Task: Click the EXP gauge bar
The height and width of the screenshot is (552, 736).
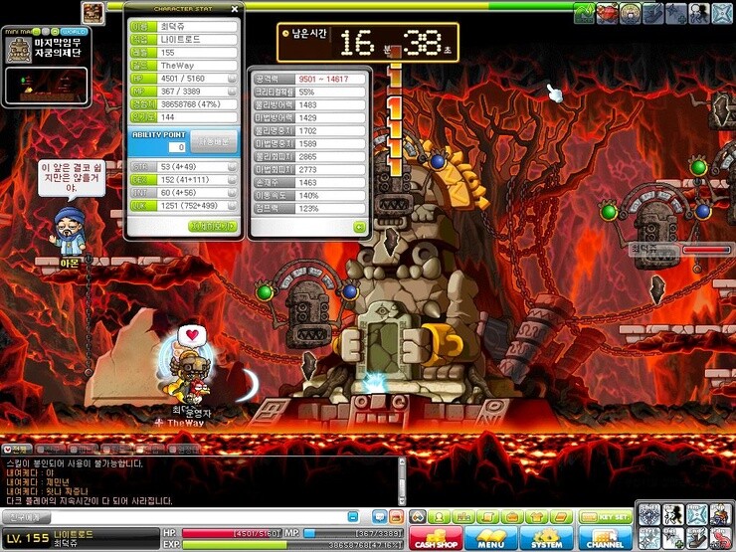Action: click(292, 544)
